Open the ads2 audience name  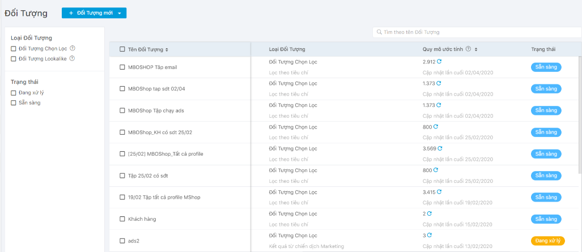(133, 241)
